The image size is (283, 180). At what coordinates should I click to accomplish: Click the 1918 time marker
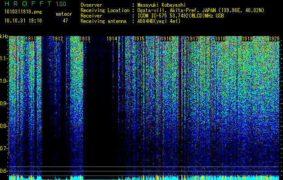point(220,39)
